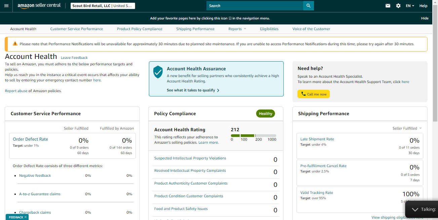
Task: Open Product Authenticity Customer Complaints
Action: (191, 183)
